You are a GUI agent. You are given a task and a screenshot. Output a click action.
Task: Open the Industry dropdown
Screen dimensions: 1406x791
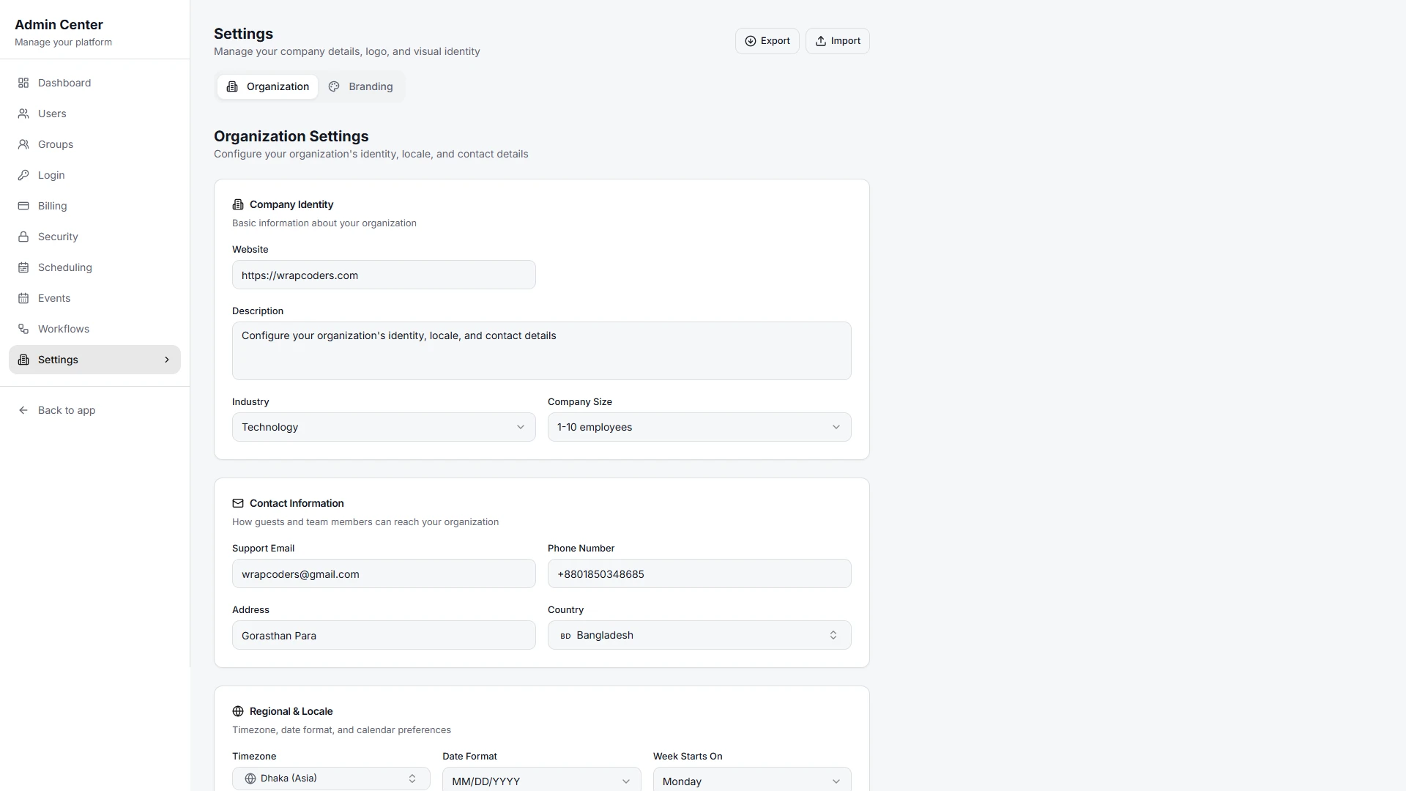384,427
